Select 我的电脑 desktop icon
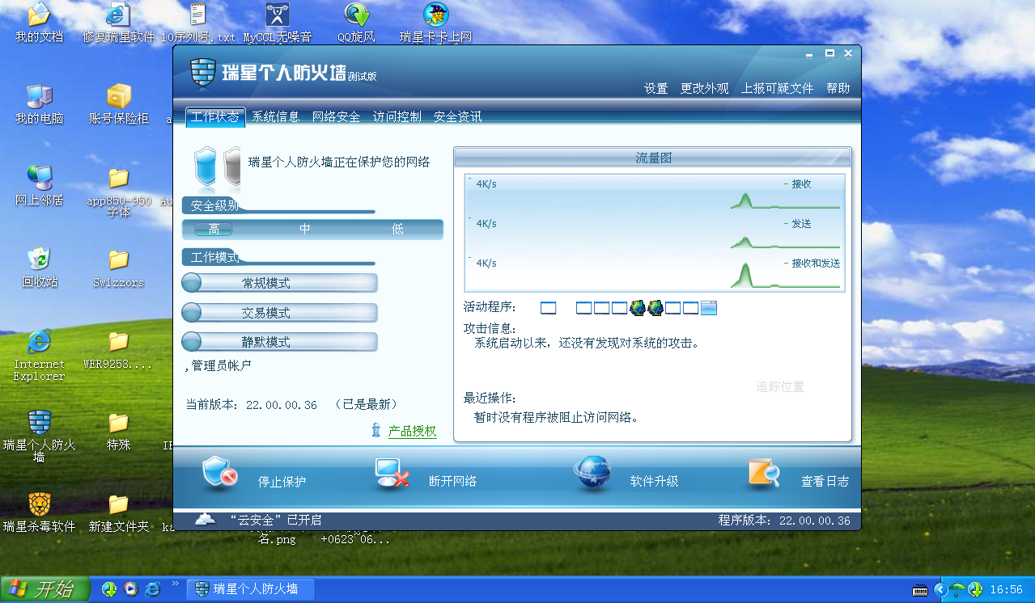Viewport: 1035px width, 603px height. click(x=39, y=104)
